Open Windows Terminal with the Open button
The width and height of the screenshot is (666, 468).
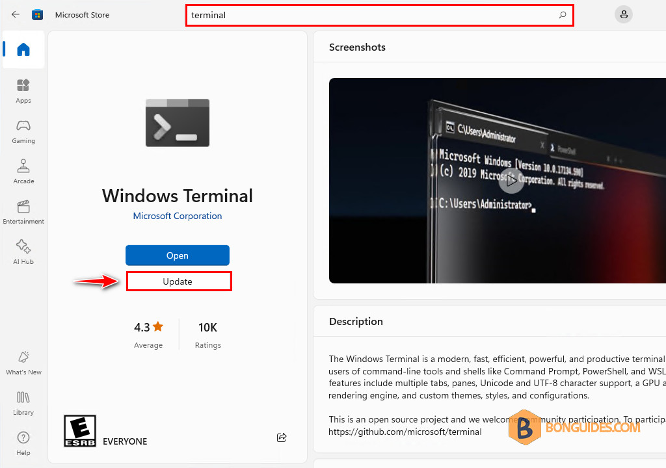click(x=178, y=255)
